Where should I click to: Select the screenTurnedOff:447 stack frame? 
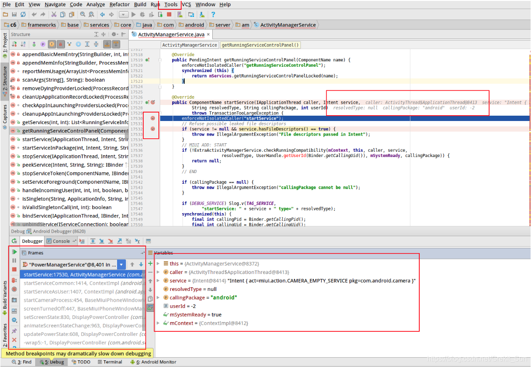coord(82,308)
